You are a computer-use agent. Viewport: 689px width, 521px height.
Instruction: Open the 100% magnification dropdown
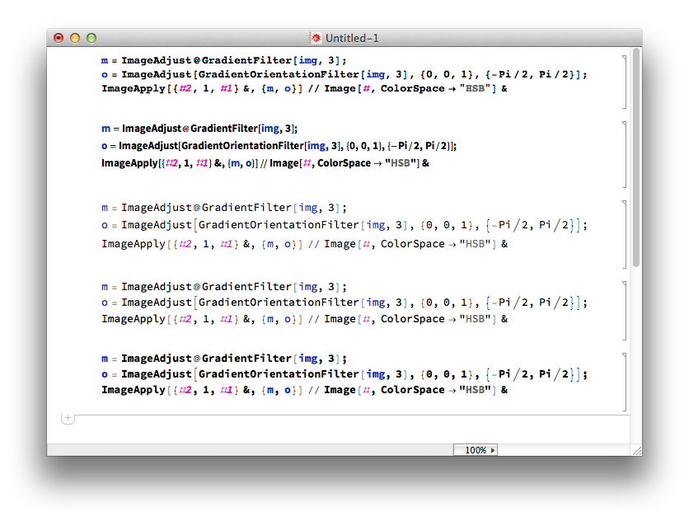tap(475, 450)
